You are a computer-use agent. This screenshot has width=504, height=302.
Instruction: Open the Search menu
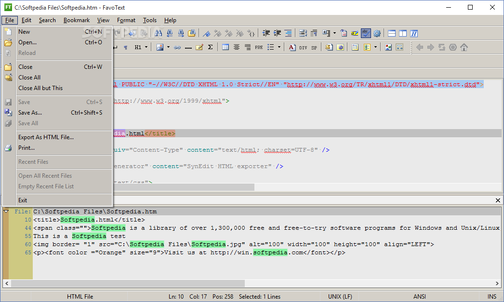click(x=47, y=20)
